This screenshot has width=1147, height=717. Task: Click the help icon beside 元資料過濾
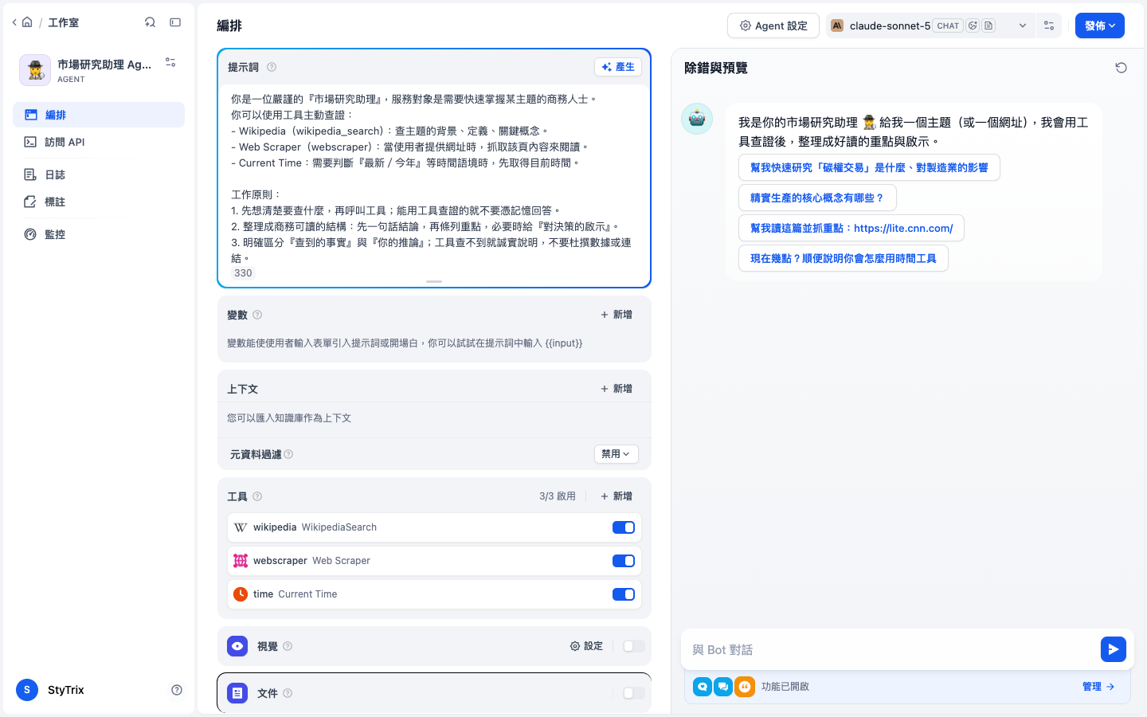[x=288, y=454]
